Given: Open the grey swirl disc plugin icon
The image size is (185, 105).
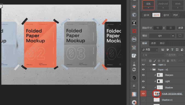Looking at the screenshot, I should coord(134,70).
